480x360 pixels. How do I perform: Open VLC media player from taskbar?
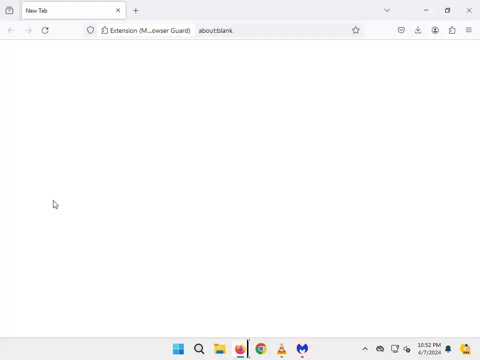tap(282, 349)
